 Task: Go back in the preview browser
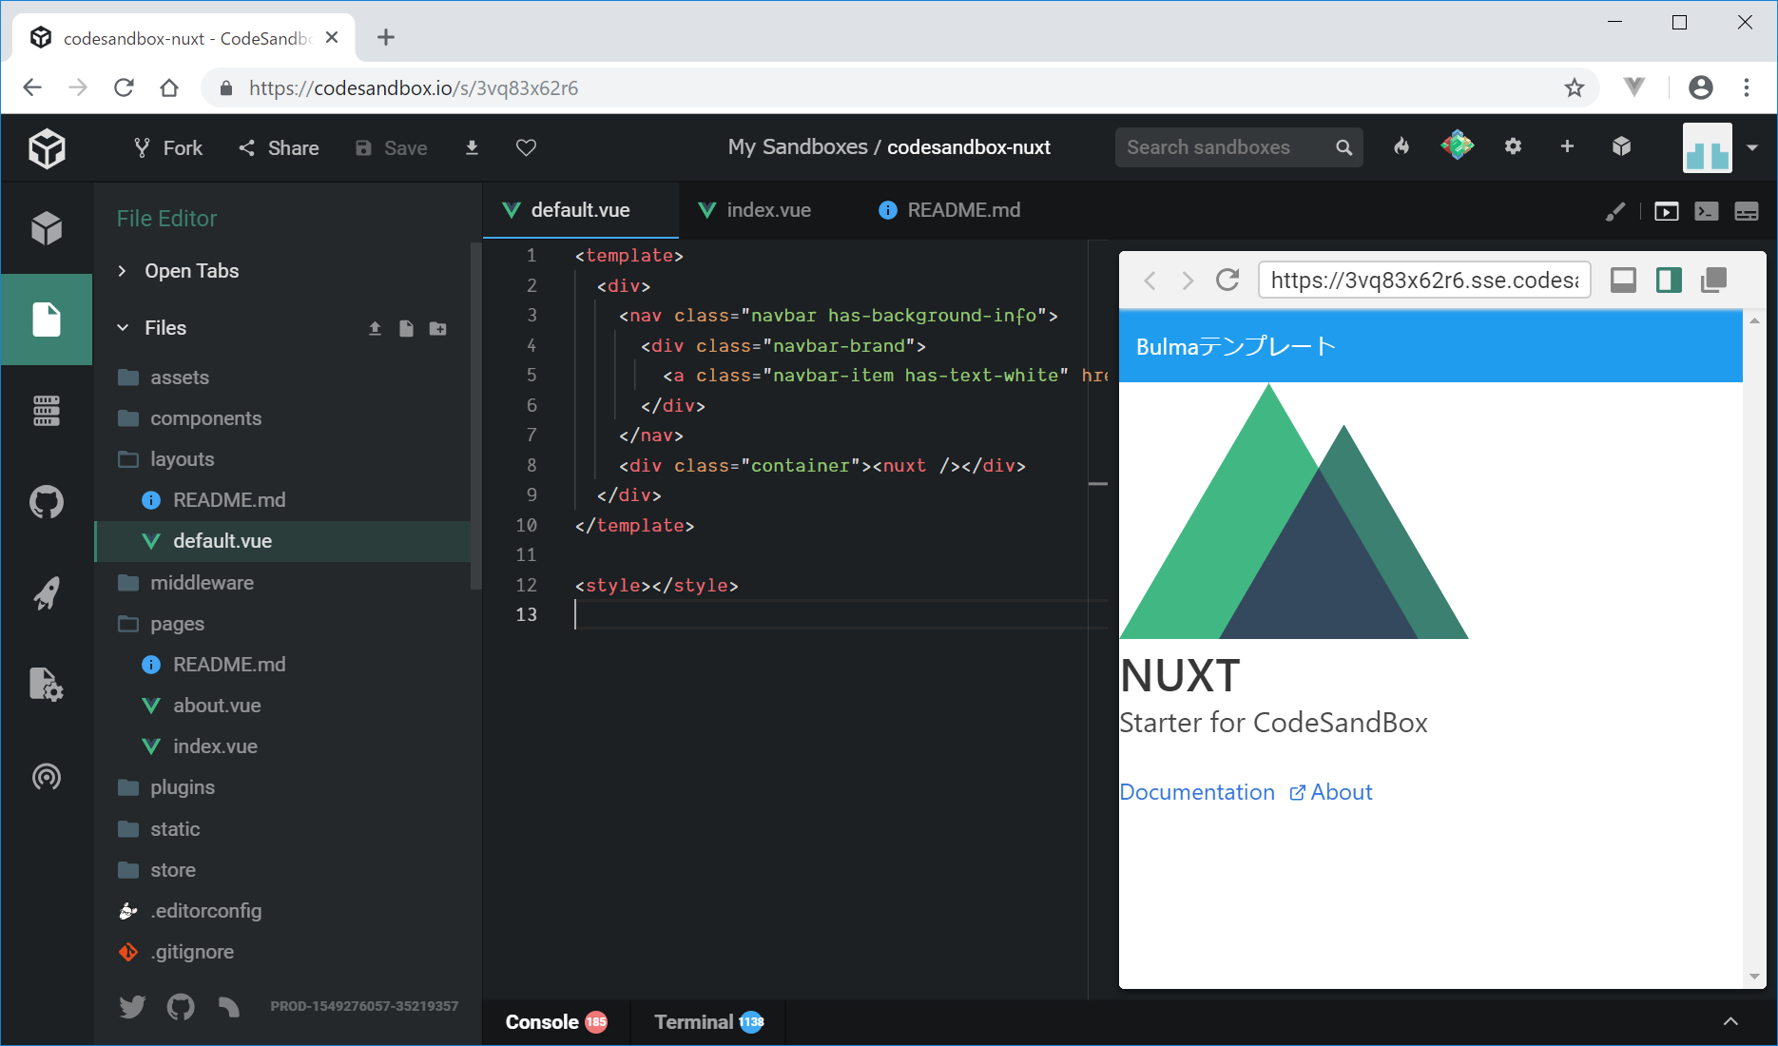[x=1150, y=280]
